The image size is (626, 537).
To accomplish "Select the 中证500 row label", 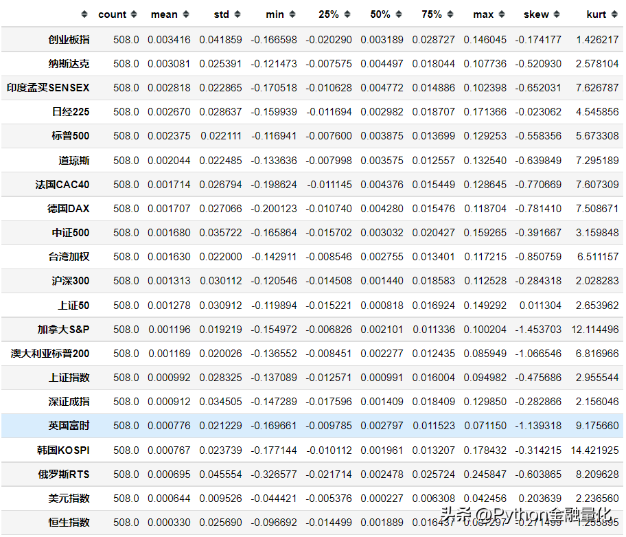I will (71, 233).
